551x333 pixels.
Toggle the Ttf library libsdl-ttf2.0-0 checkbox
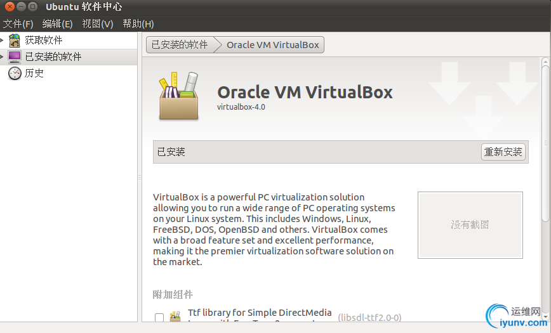click(x=159, y=317)
